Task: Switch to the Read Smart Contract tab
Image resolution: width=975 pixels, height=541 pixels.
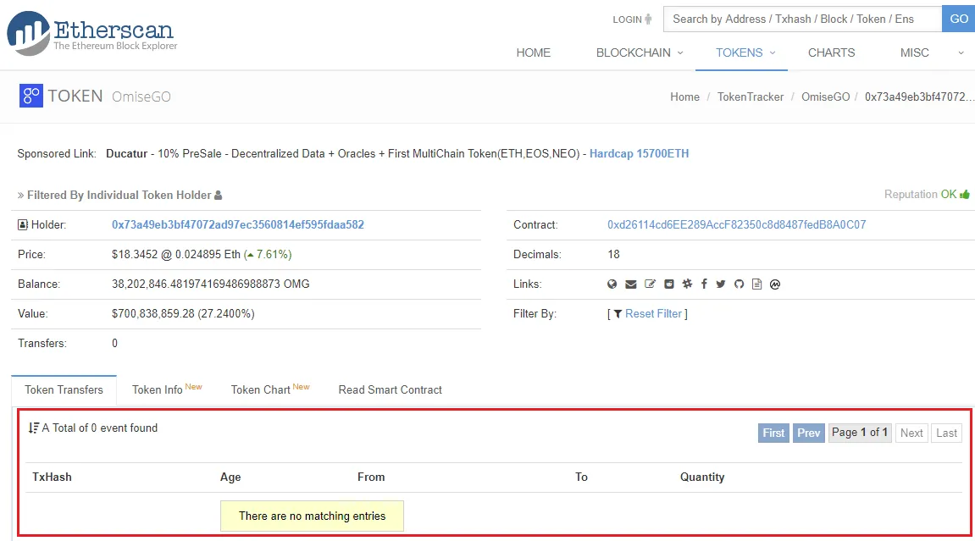Action: click(390, 390)
